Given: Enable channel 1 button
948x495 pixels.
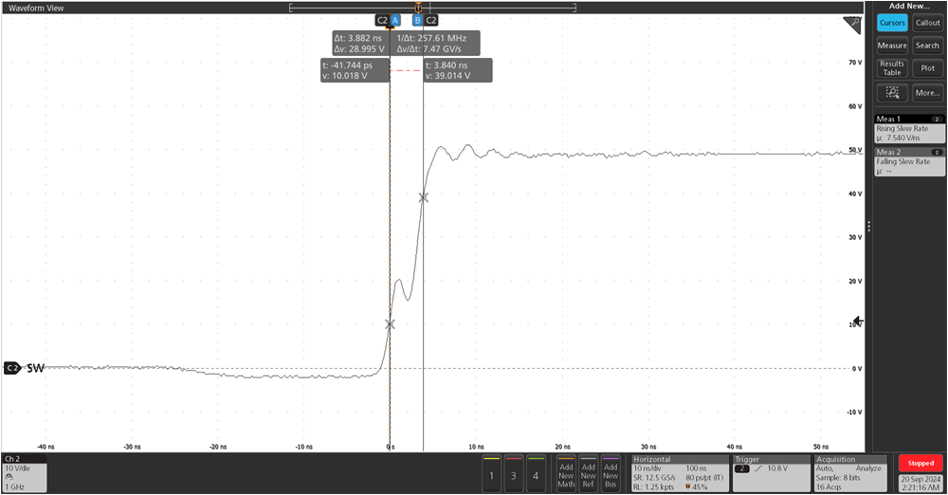Looking at the screenshot, I should (x=491, y=474).
